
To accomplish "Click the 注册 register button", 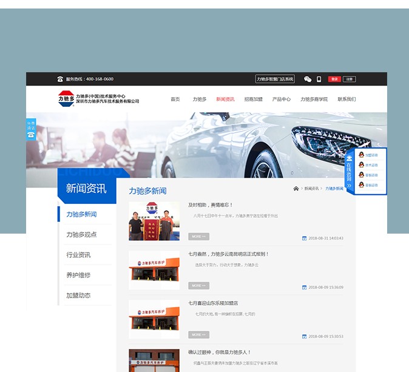I will [350, 79].
